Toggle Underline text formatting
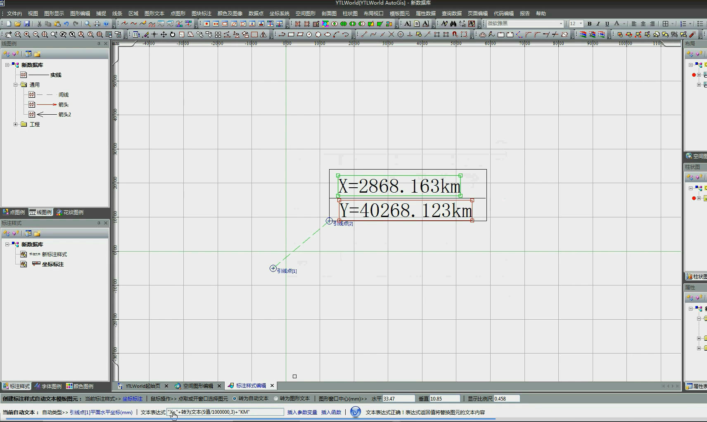Image resolution: width=707 pixels, height=422 pixels. pyautogui.click(x=607, y=24)
